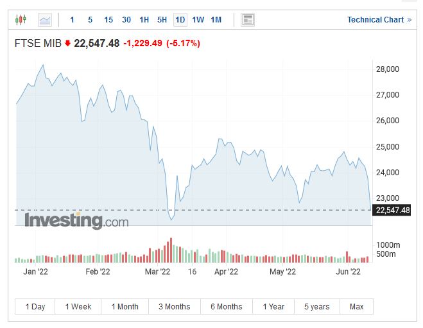The width and height of the screenshot is (423, 328).
Task: Select the 15-minute interval
Action: pyautogui.click(x=108, y=20)
